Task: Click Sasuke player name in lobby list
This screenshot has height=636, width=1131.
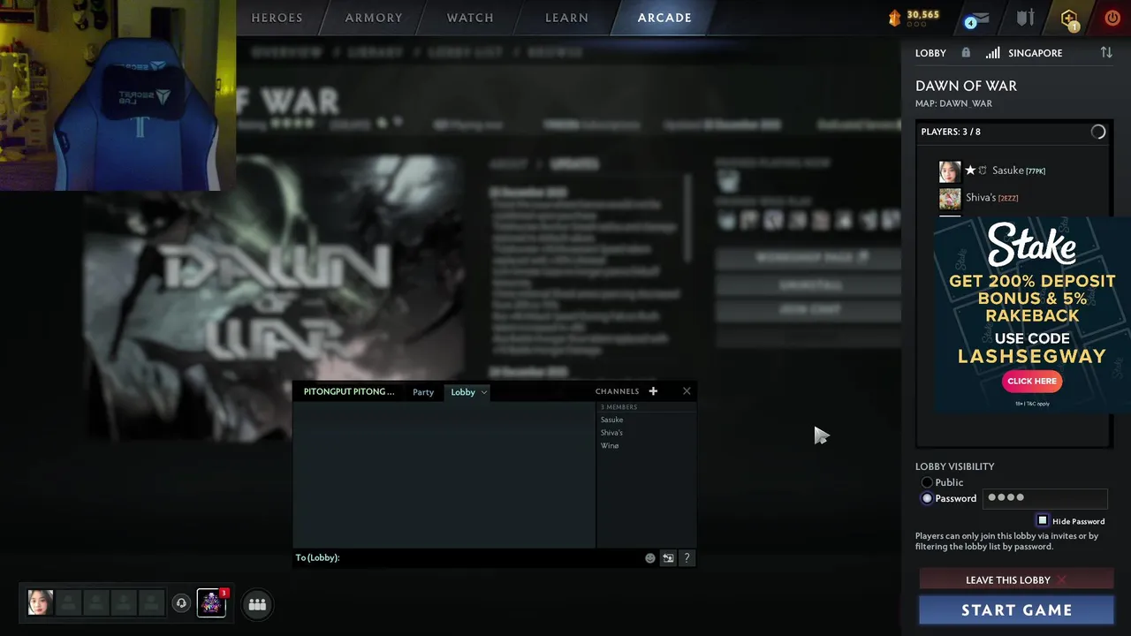Action: point(1007,170)
